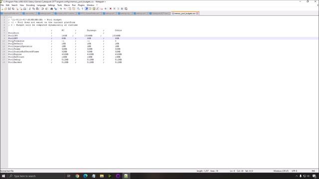319x179 pixels.
Task: Open the View menu
Action: click(x=22, y=5)
